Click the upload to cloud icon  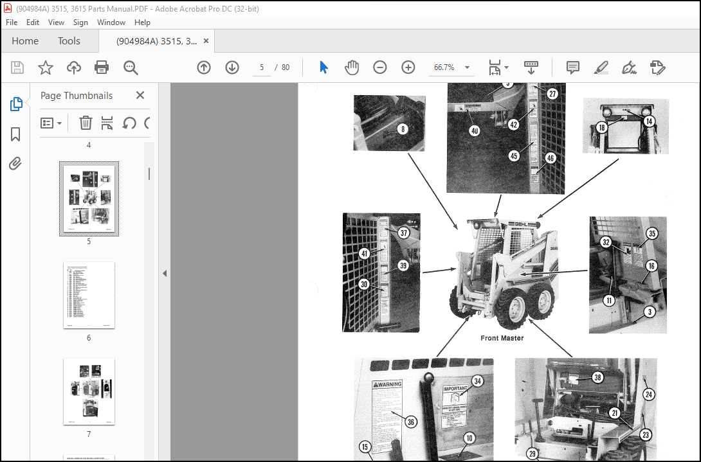(x=74, y=67)
